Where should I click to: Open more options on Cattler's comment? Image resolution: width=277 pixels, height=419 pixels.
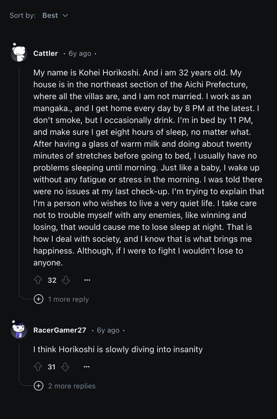tap(87, 280)
